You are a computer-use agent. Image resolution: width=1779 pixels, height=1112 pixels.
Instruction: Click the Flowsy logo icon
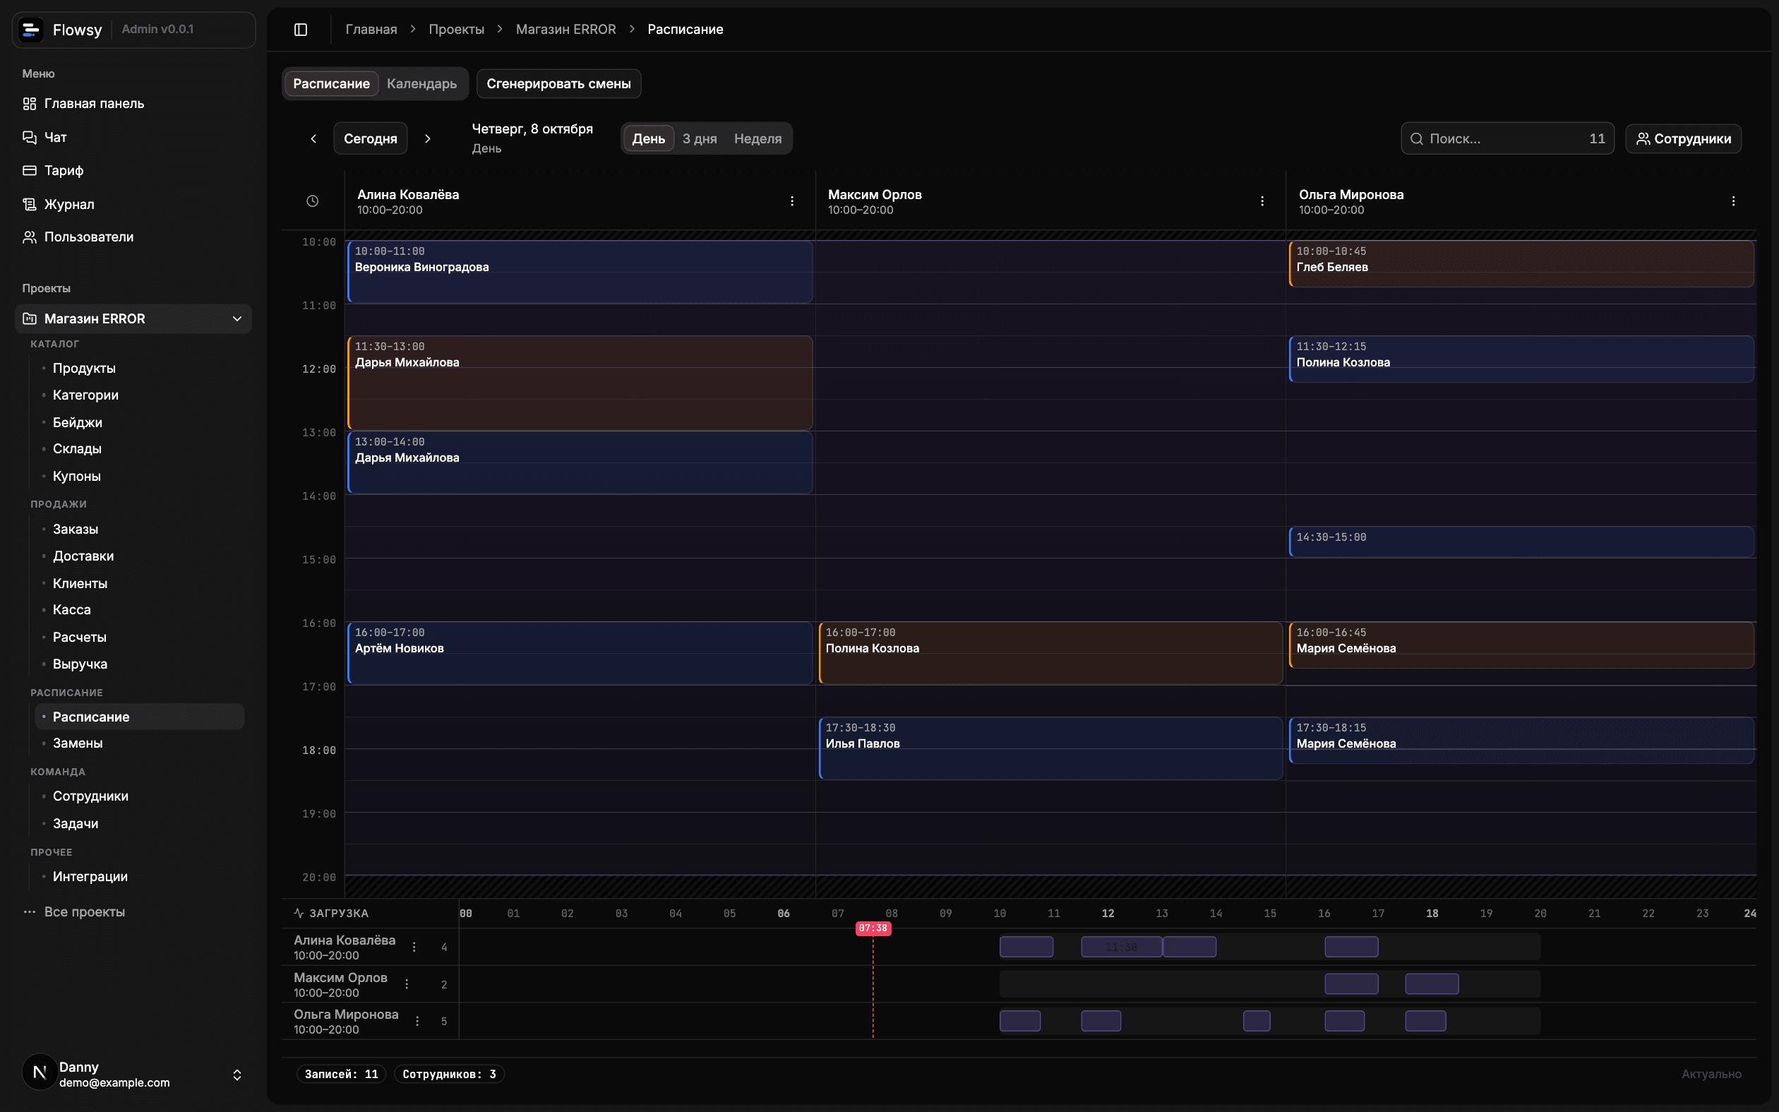click(31, 30)
